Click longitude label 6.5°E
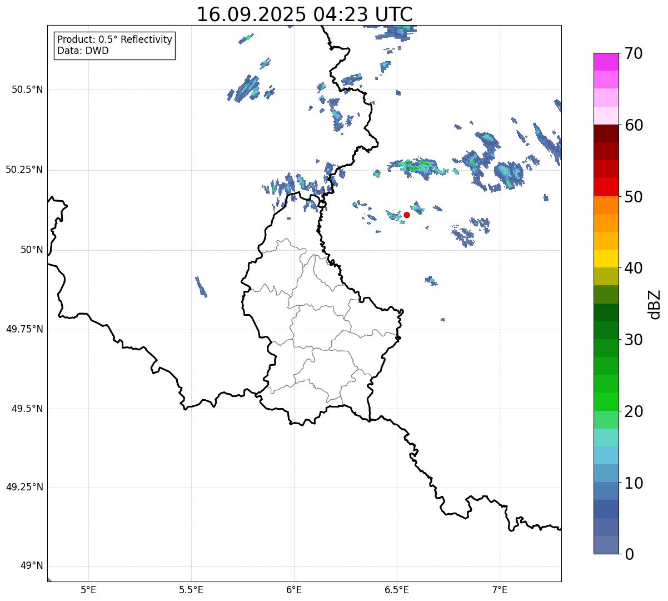This screenshot has height=601, width=668. (397, 590)
